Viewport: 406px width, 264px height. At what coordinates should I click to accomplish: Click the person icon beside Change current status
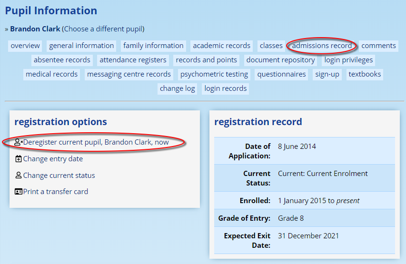click(19, 176)
